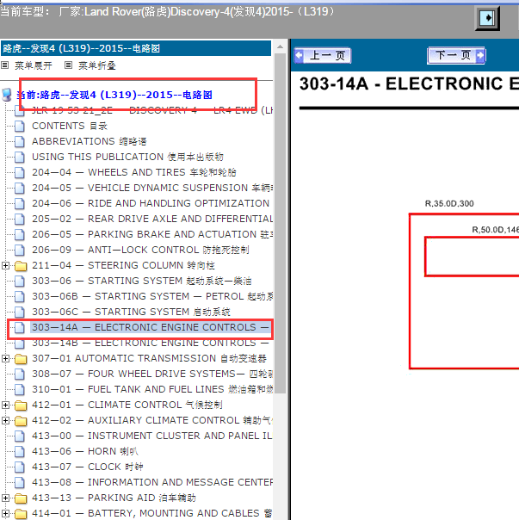Click page icon beside 303-14A ELECTRONIC ENGINE CONTROLS

tap(20, 328)
